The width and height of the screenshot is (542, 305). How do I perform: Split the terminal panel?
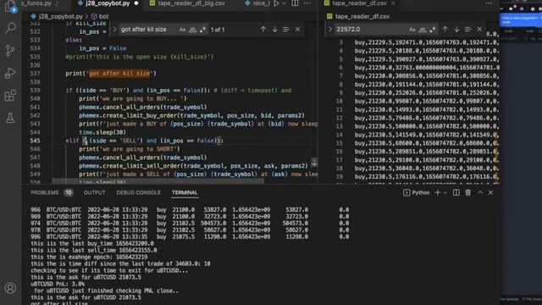pos(456,192)
